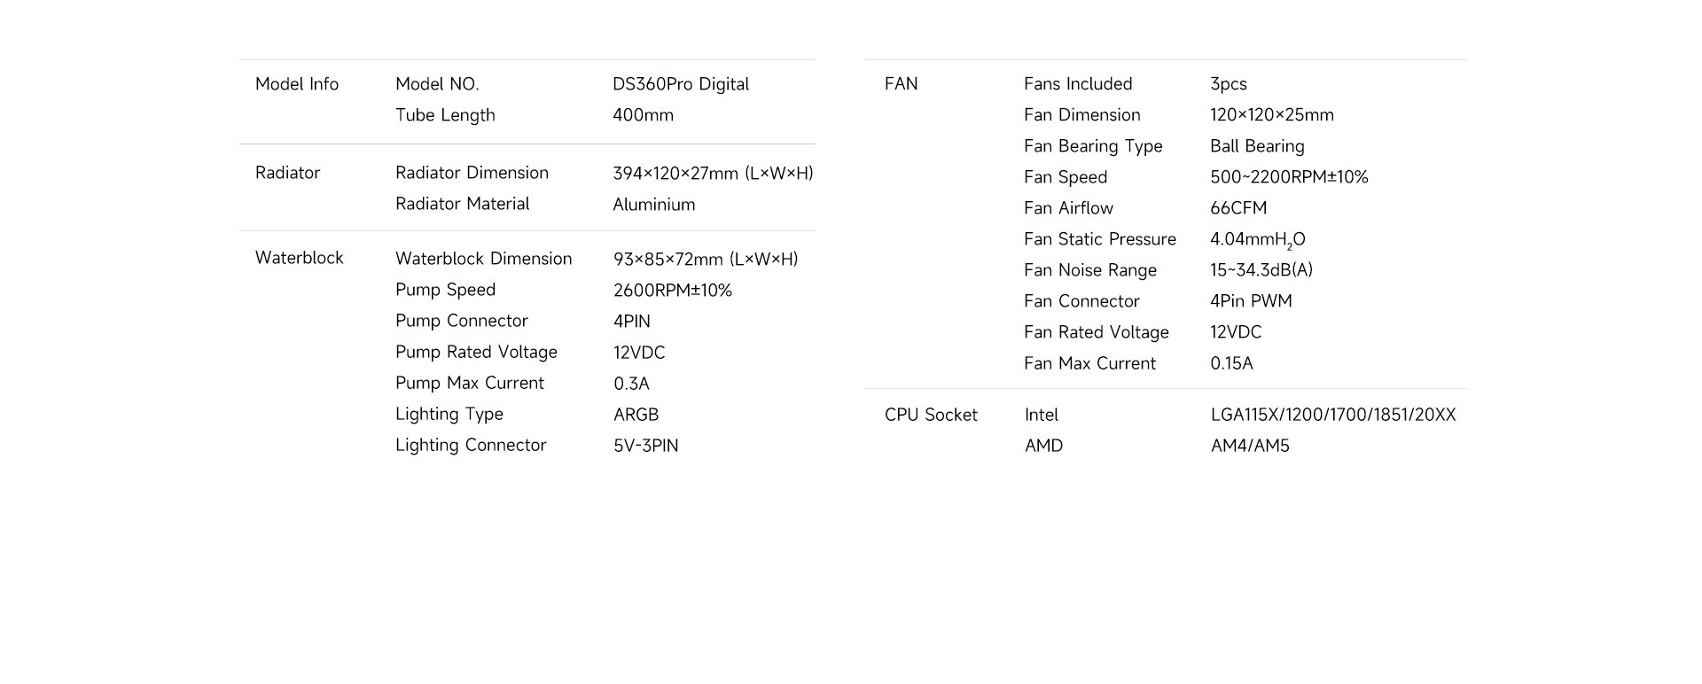Click the Fan Static Pressure label
Image resolution: width=1702 pixels, height=684 pixels.
[1099, 239]
